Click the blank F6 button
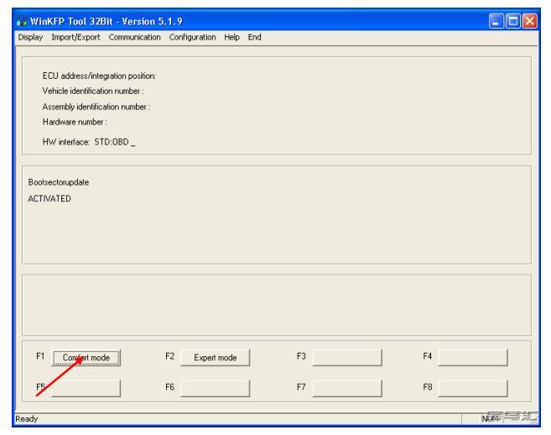This screenshot has height=435, width=551. (x=215, y=388)
